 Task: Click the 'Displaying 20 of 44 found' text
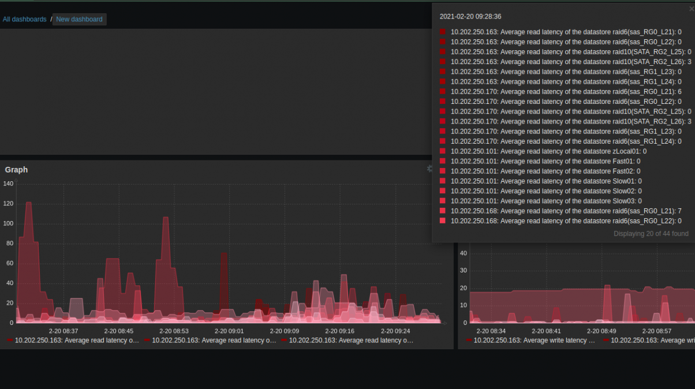click(x=651, y=234)
